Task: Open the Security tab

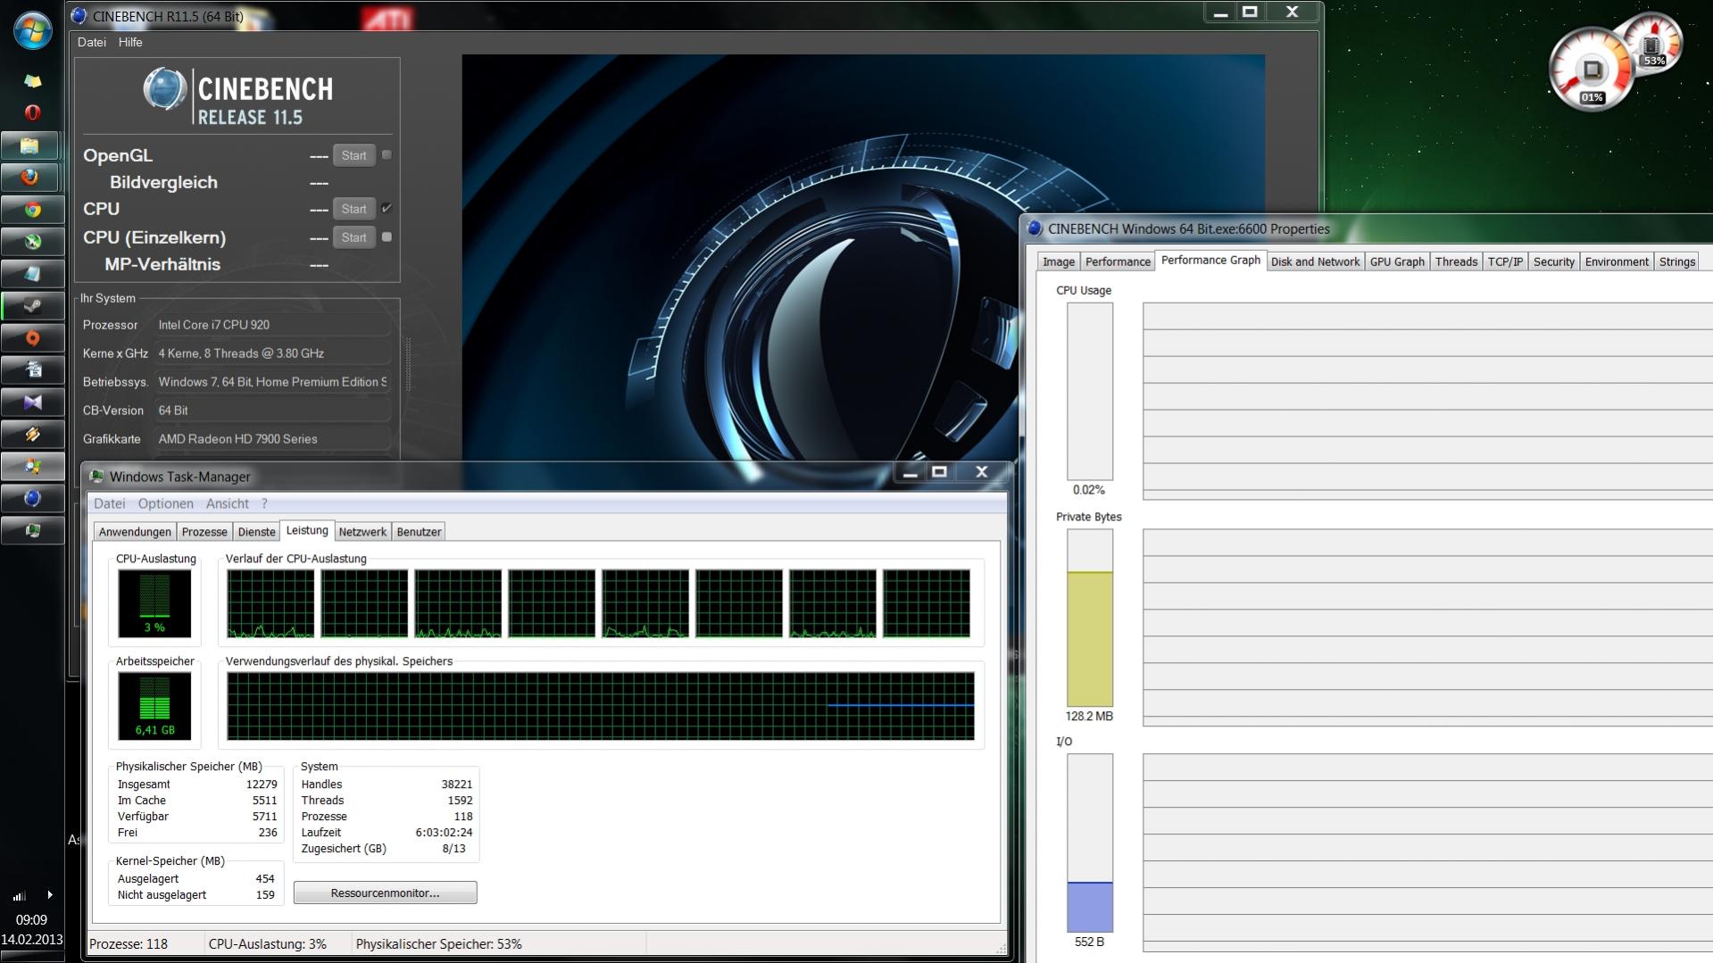Action: pyautogui.click(x=1553, y=262)
